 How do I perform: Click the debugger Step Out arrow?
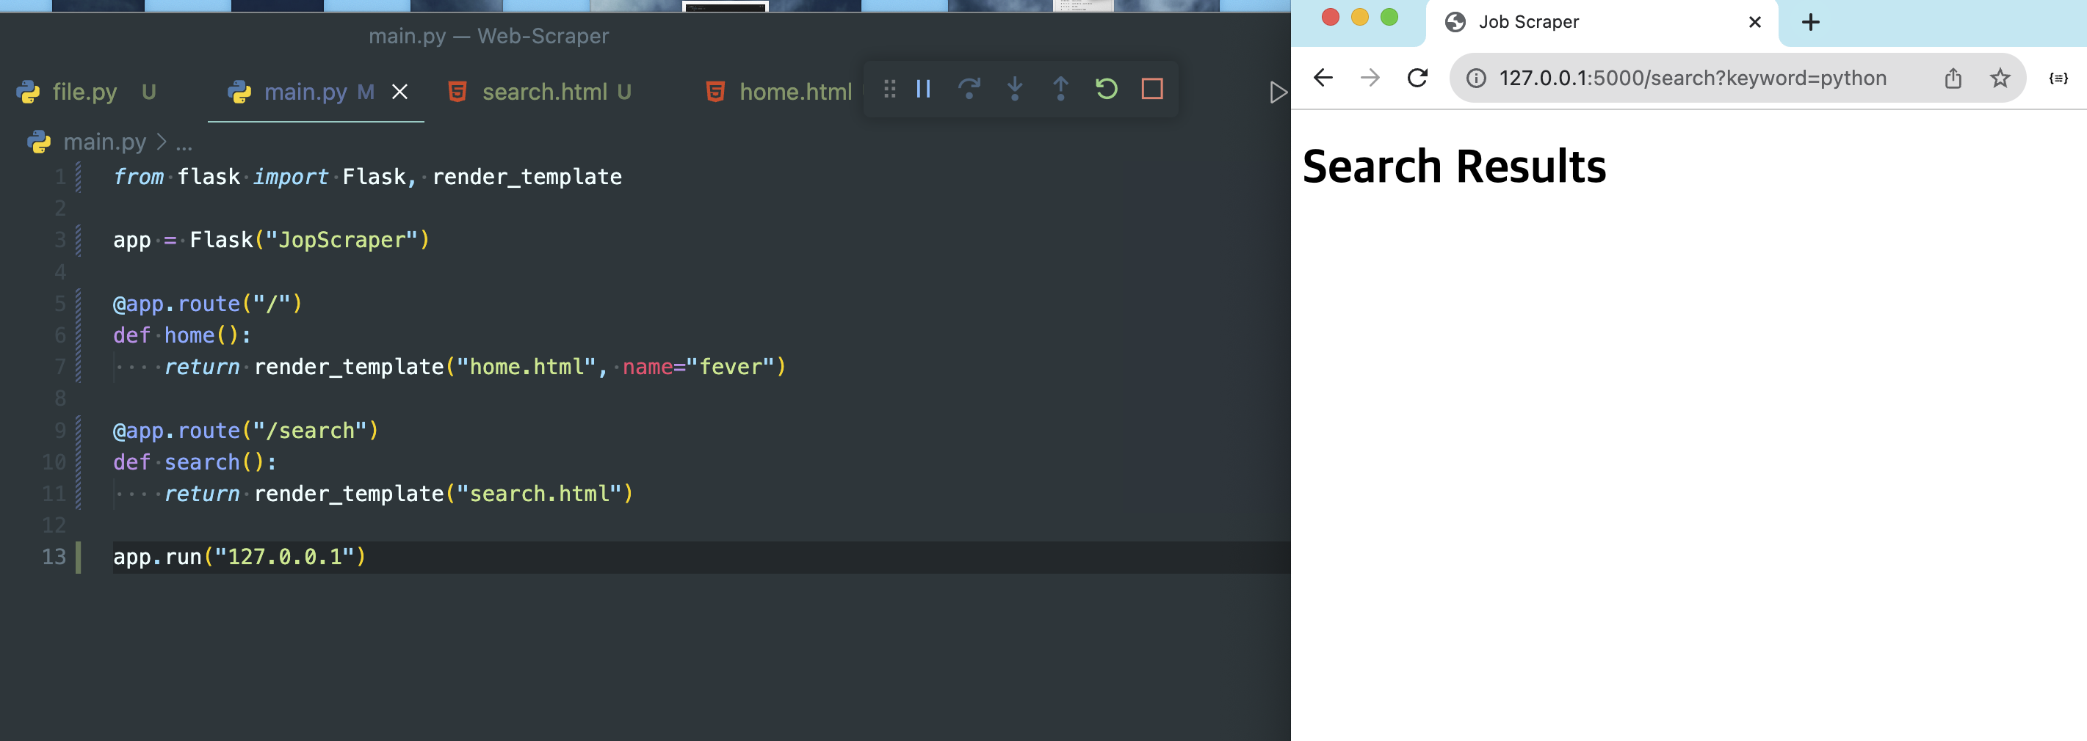coord(1060,89)
